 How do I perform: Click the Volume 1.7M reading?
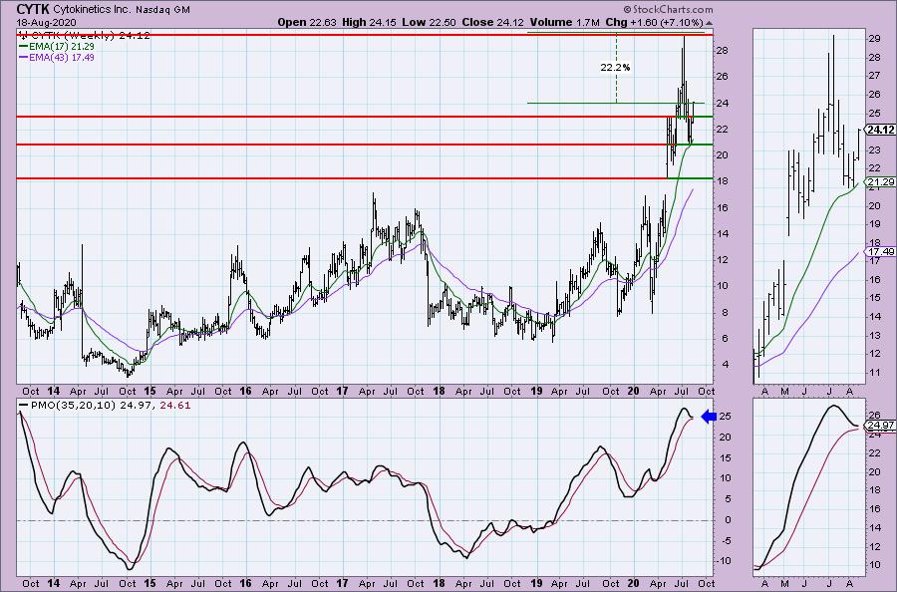(565, 22)
